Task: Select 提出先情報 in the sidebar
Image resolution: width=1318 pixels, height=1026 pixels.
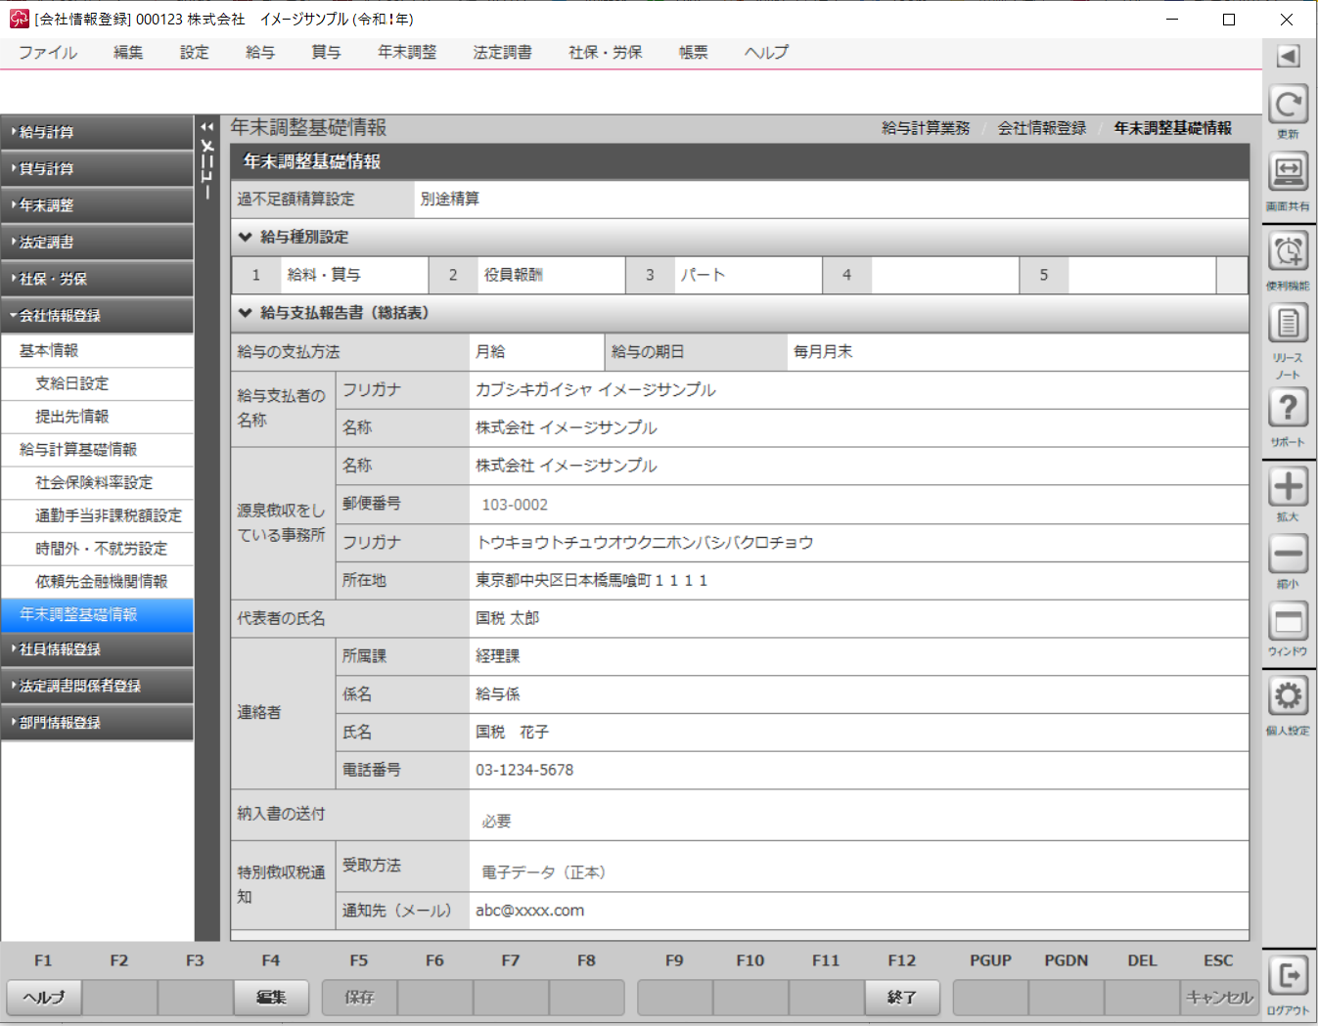Action: click(97, 417)
